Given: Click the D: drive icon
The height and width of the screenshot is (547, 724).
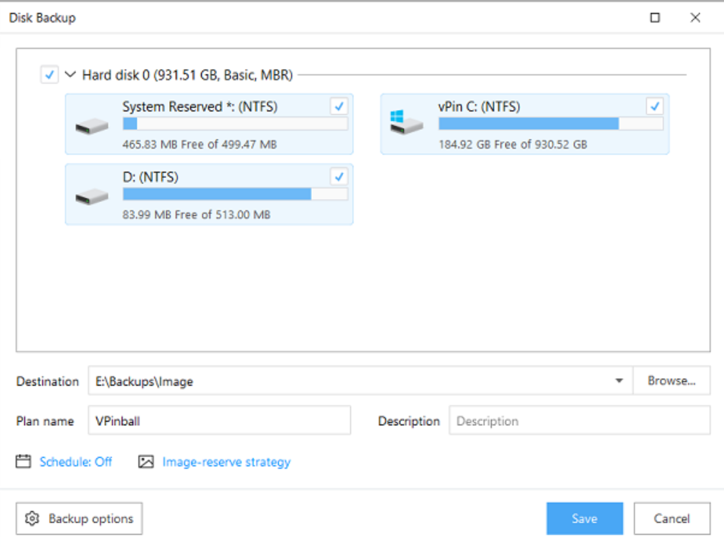Looking at the screenshot, I should pos(92,197).
